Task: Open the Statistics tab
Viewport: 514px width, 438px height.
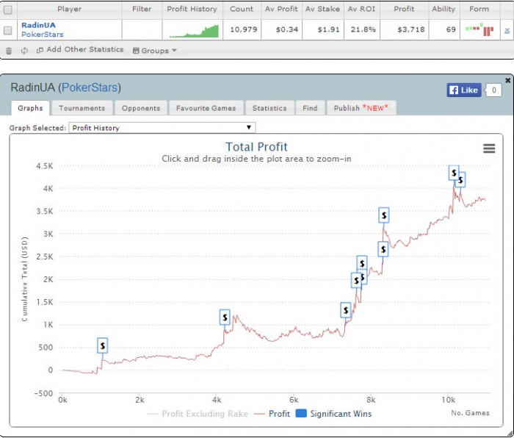Action: pyautogui.click(x=269, y=108)
